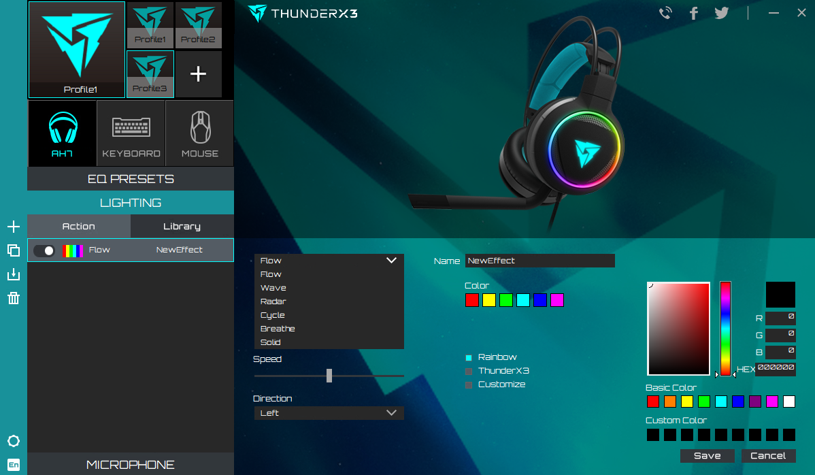Select the Profile3 thumbnail
This screenshot has height=475, width=815.
tap(150, 73)
